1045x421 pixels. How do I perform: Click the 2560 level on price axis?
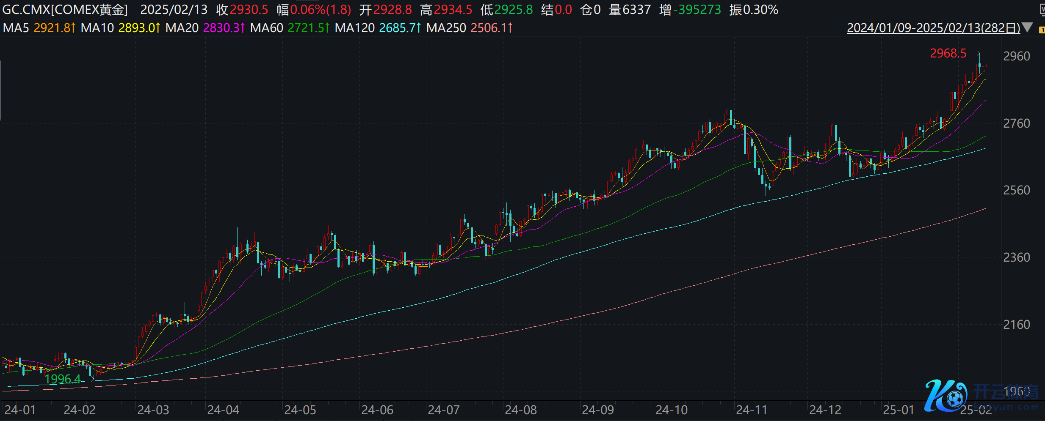1016,190
